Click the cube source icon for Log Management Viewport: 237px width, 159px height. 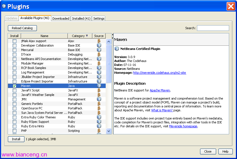(x=99, y=72)
